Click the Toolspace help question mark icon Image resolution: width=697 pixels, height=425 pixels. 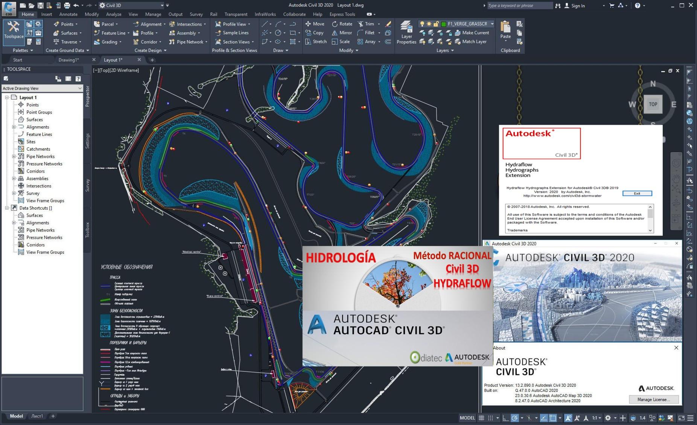78,79
